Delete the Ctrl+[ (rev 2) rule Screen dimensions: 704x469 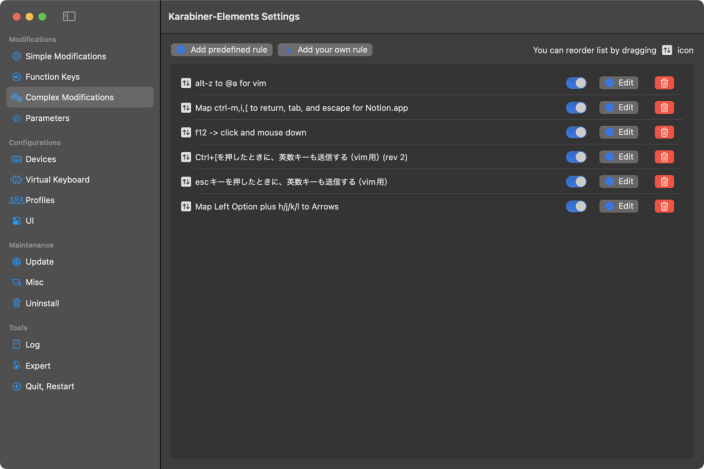click(664, 157)
